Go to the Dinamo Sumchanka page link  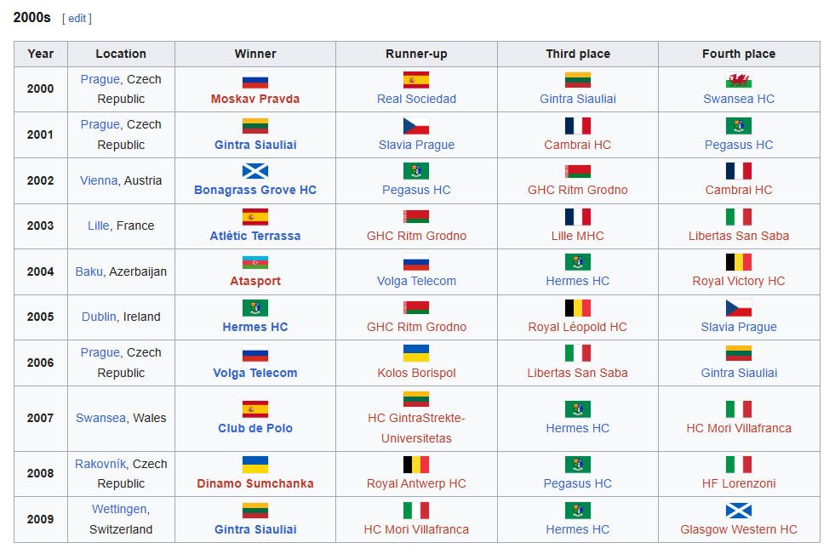(255, 483)
